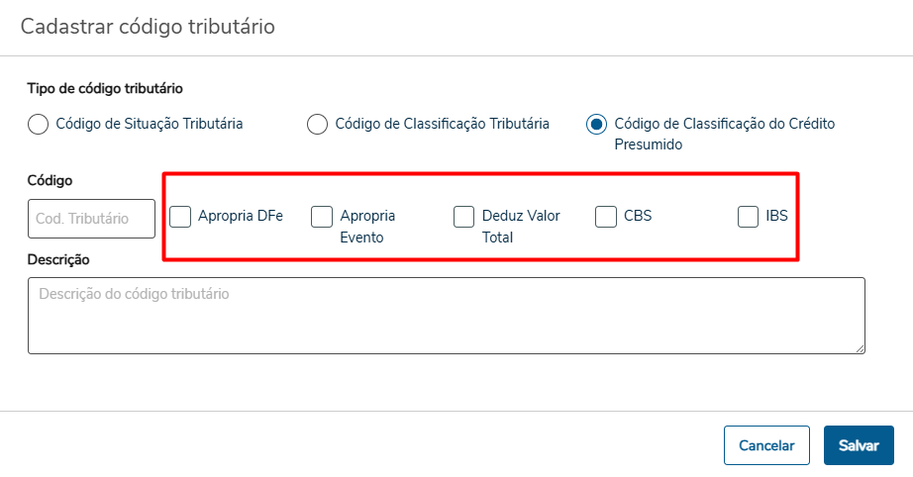Viewport: 913px width, 477px height.
Task: Click the selected Crédito Presumido radio button
Action: [596, 125]
